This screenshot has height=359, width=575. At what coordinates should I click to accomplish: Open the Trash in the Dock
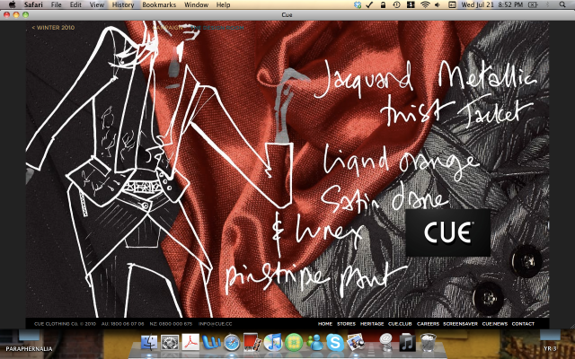tap(428, 342)
